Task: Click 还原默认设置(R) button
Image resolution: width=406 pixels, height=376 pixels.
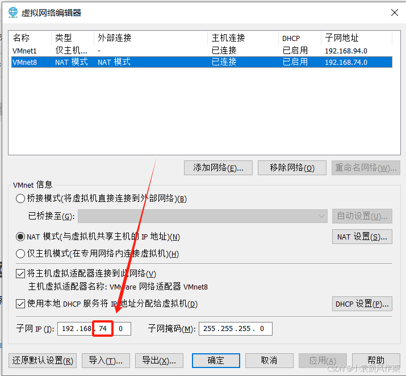Action: click(x=43, y=361)
